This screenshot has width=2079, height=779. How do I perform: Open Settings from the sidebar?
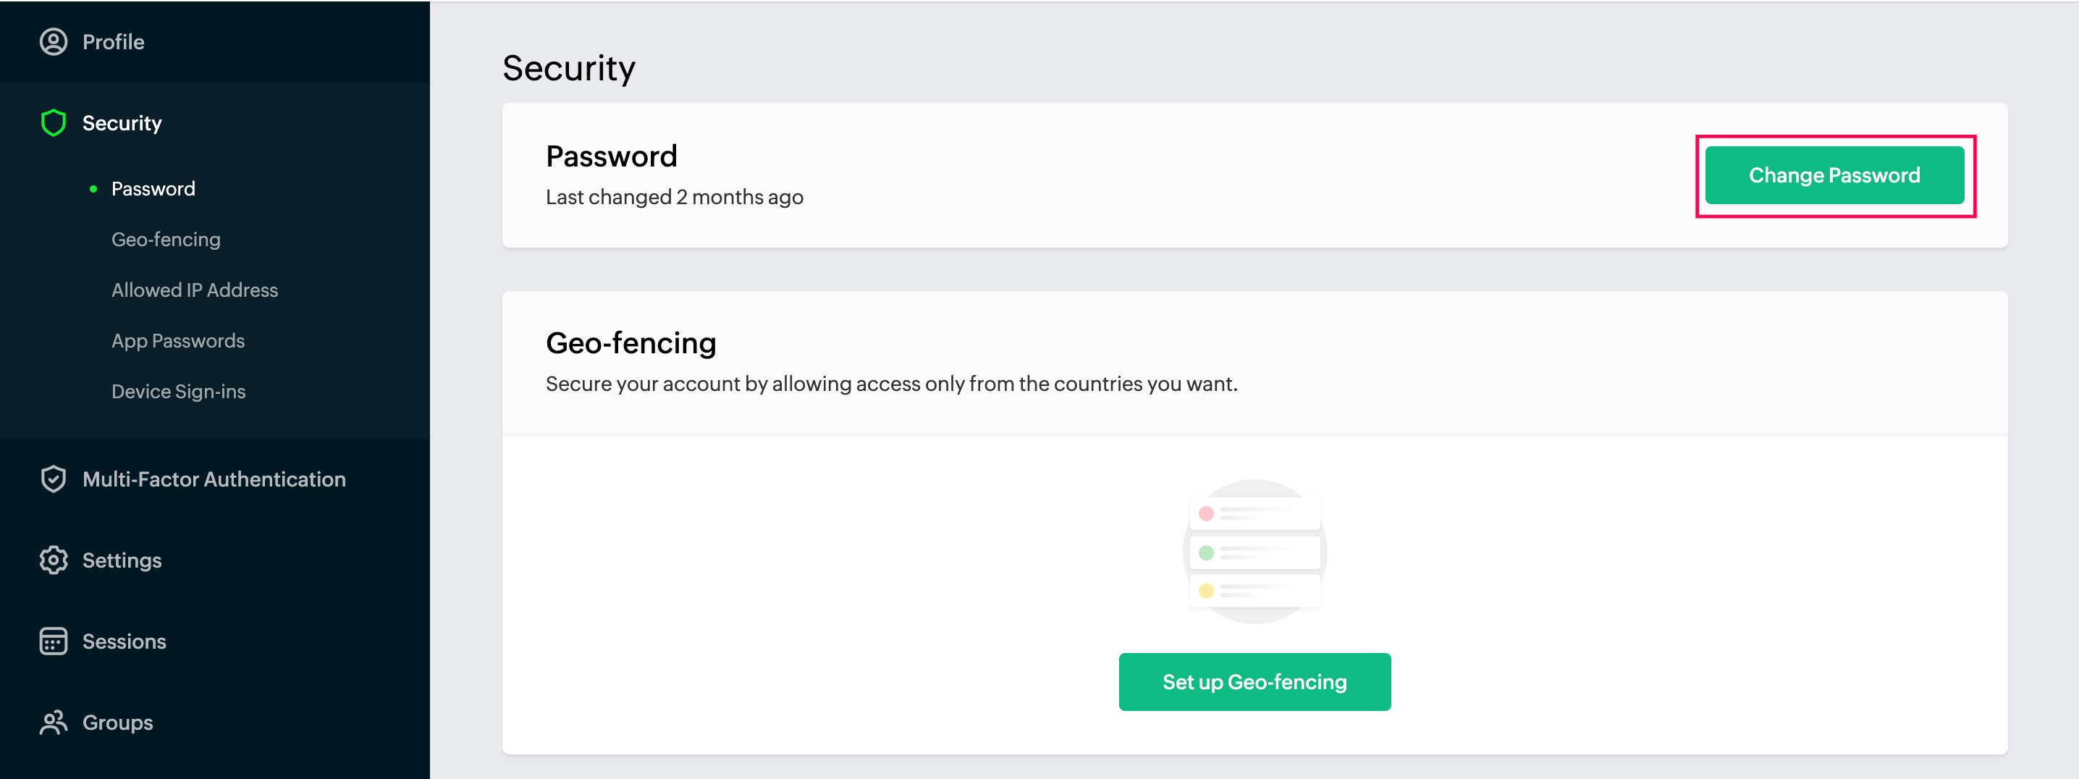point(122,560)
